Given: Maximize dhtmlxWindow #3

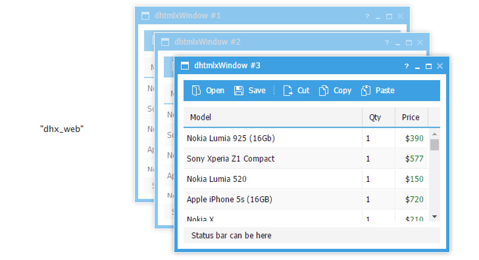Looking at the screenshot, I should coord(428,66).
